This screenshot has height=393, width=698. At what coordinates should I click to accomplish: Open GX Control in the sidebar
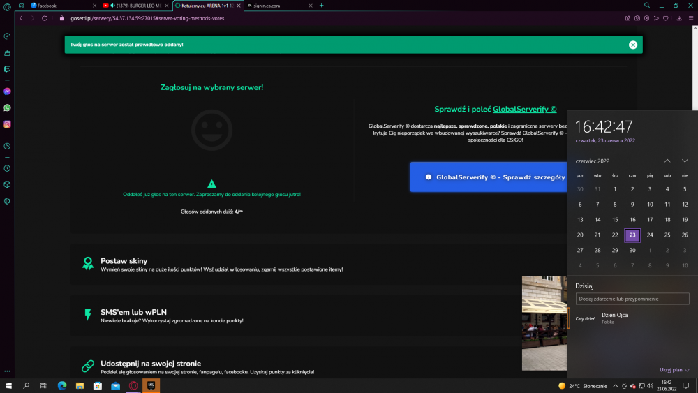[x=7, y=36]
